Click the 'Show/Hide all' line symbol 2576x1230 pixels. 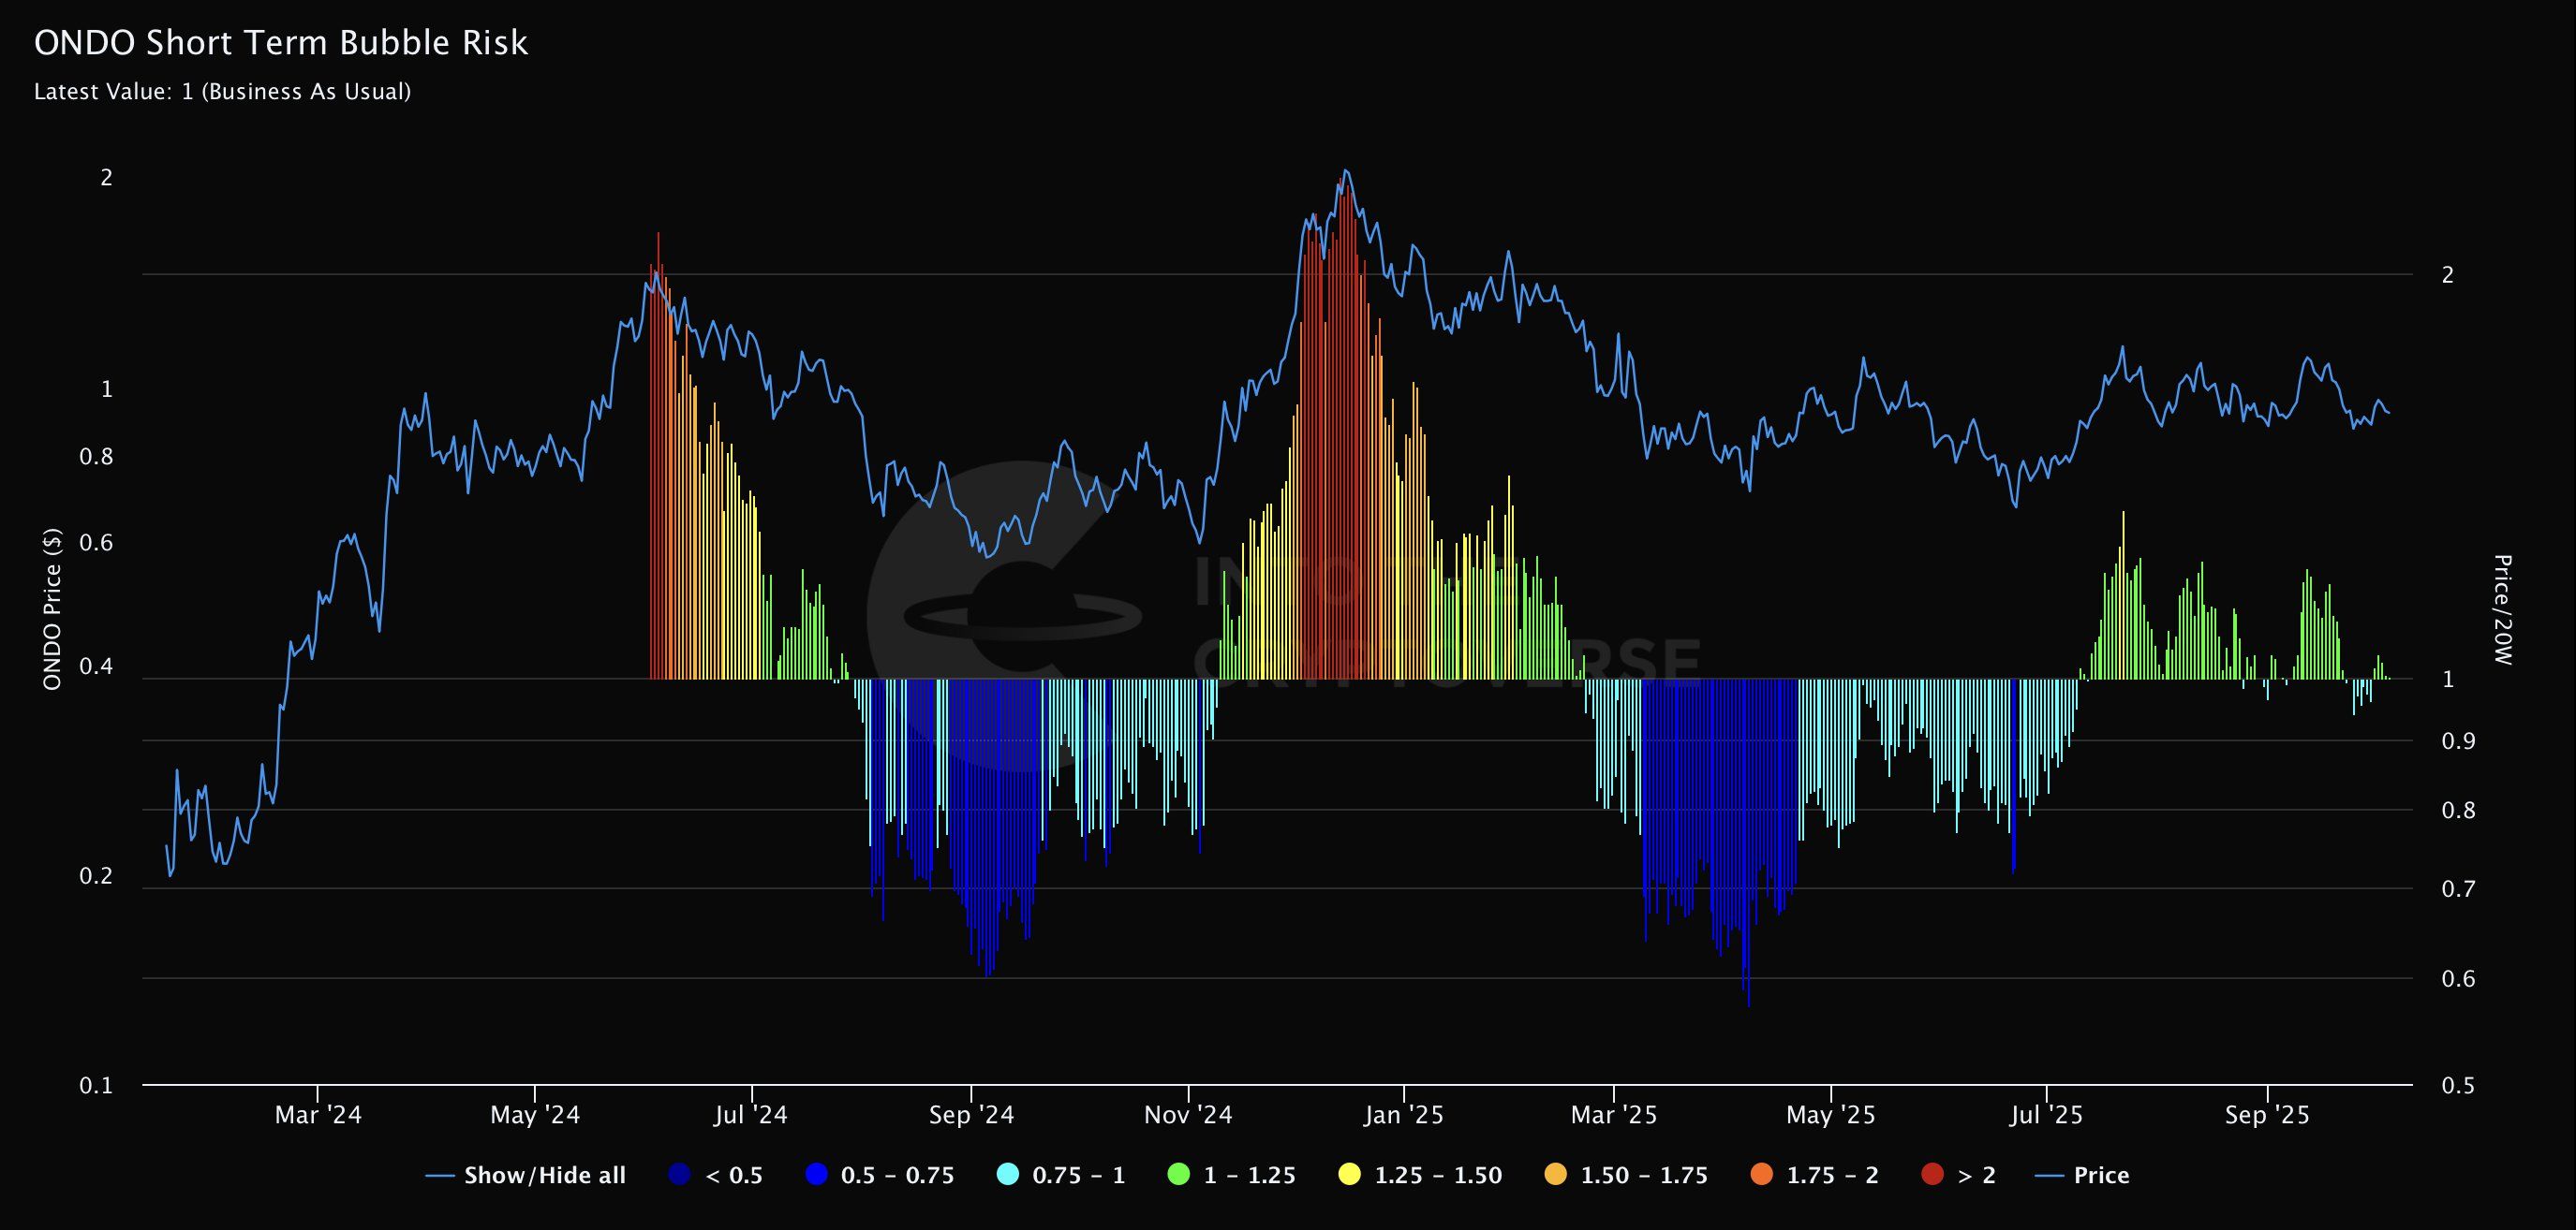click(x=438, y=1176)
